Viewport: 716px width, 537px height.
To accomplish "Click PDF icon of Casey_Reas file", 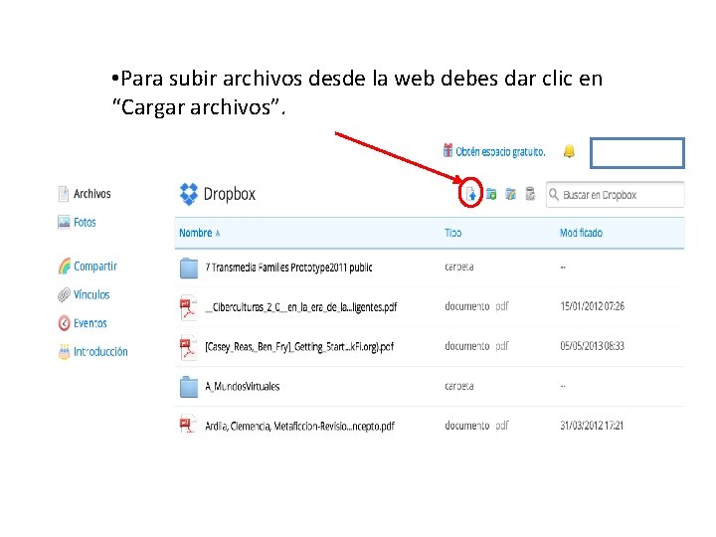I will pos(188,347).
